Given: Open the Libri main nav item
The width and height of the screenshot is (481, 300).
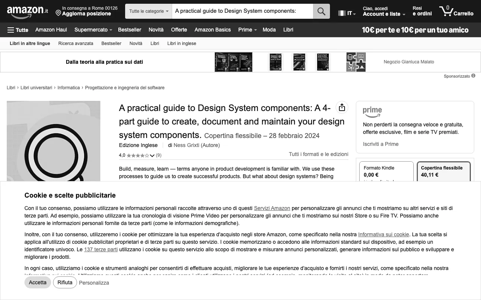Looking at the screenshot, I should click(288, 30).
